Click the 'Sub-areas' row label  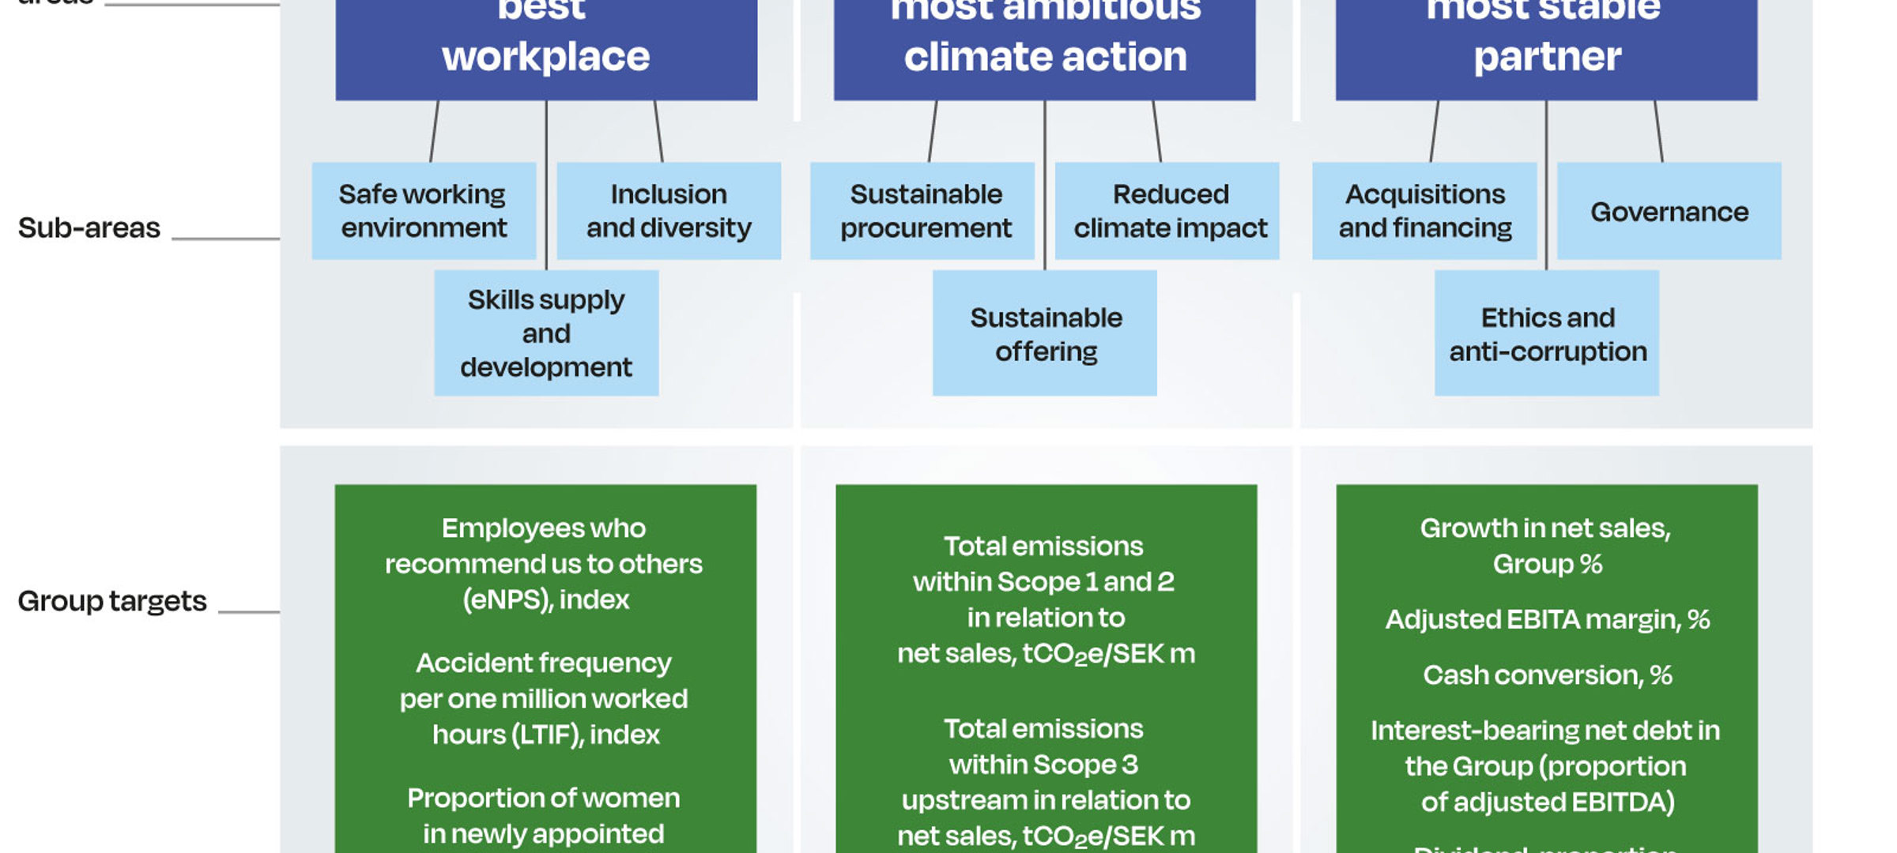pos(89,228)
